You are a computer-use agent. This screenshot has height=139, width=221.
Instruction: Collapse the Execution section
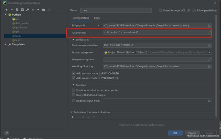pyautogui.click(x=73, y=85)
